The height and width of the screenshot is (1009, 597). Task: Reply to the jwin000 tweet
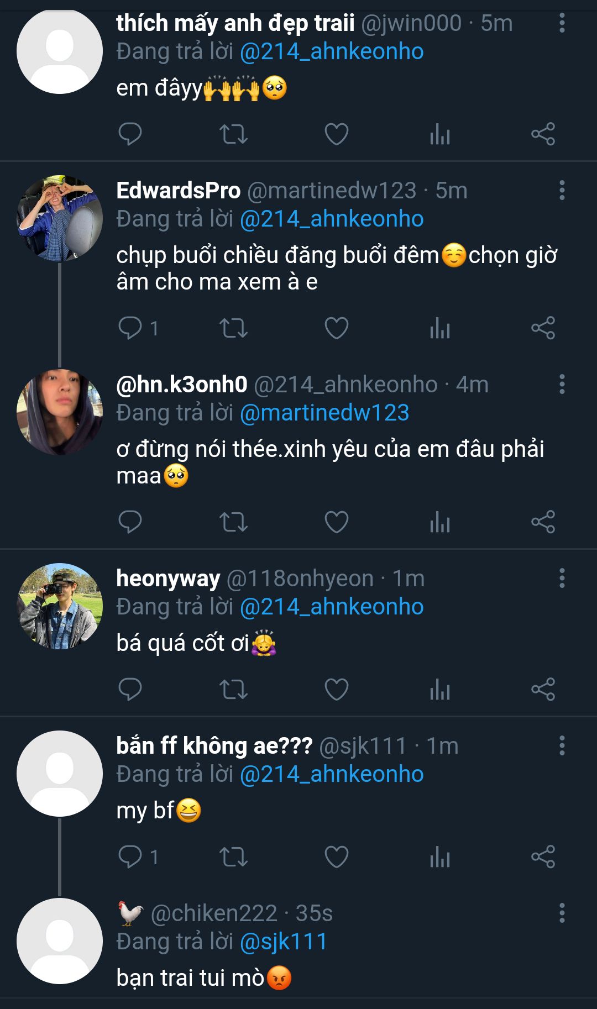130,134
